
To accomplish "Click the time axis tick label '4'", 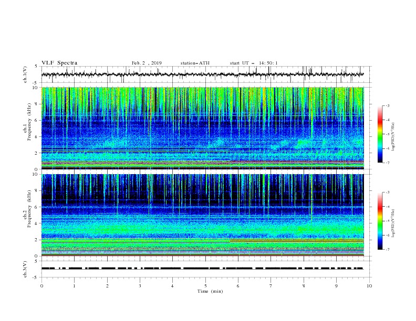I will point(172,286).
